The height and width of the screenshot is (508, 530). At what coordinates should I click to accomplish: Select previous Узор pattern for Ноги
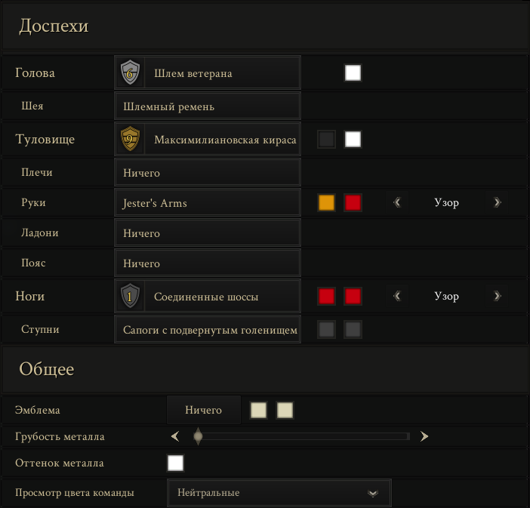(x=397, y=296)
